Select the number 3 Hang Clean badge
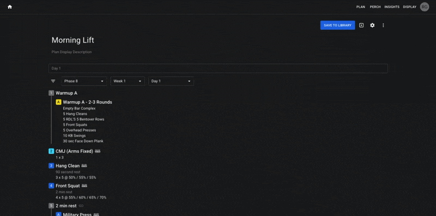Image resolution: width=436 pixels, height=216 pixels. coord(51,166)
